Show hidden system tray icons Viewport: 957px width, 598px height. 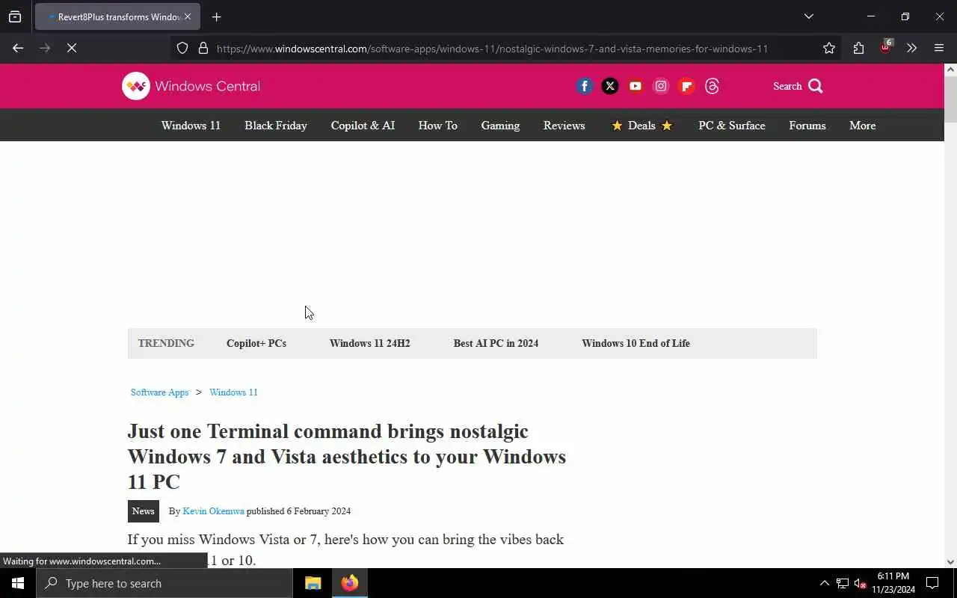coord(824,583)
